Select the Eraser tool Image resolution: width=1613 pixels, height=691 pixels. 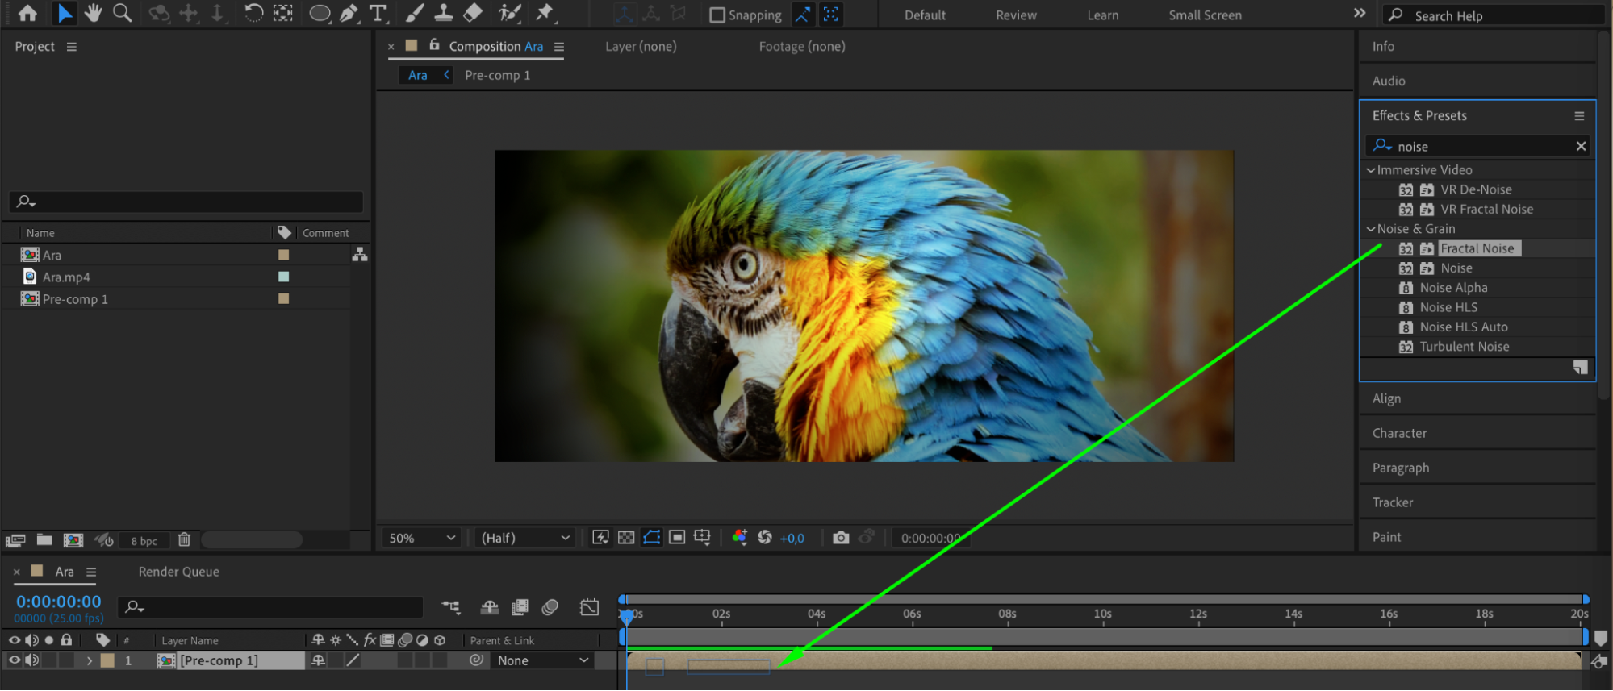(x=474, y=13)
